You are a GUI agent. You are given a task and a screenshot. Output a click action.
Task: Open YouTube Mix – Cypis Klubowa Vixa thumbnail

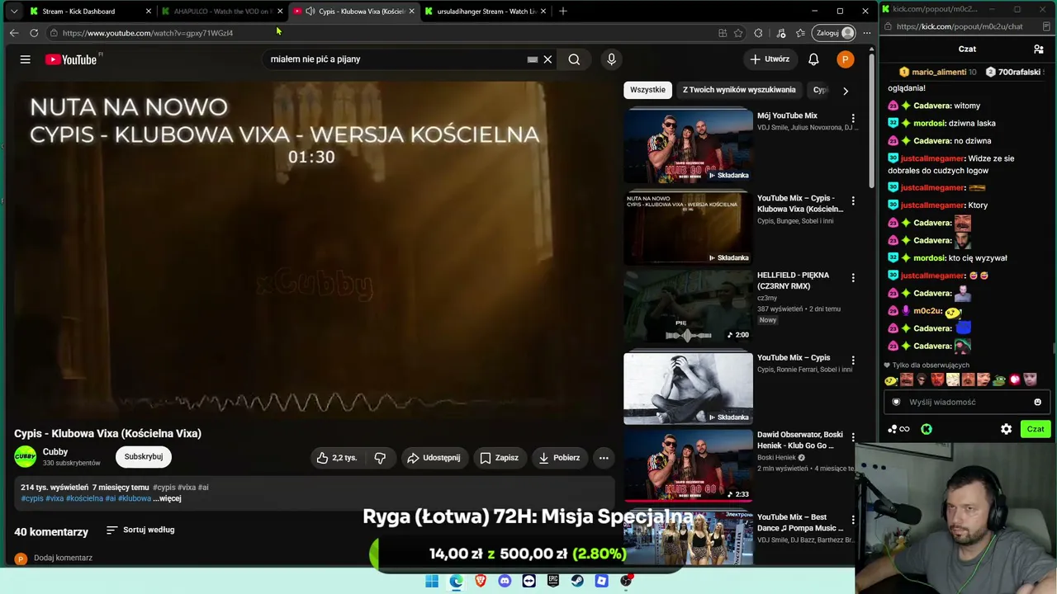(x=688, y=227)
